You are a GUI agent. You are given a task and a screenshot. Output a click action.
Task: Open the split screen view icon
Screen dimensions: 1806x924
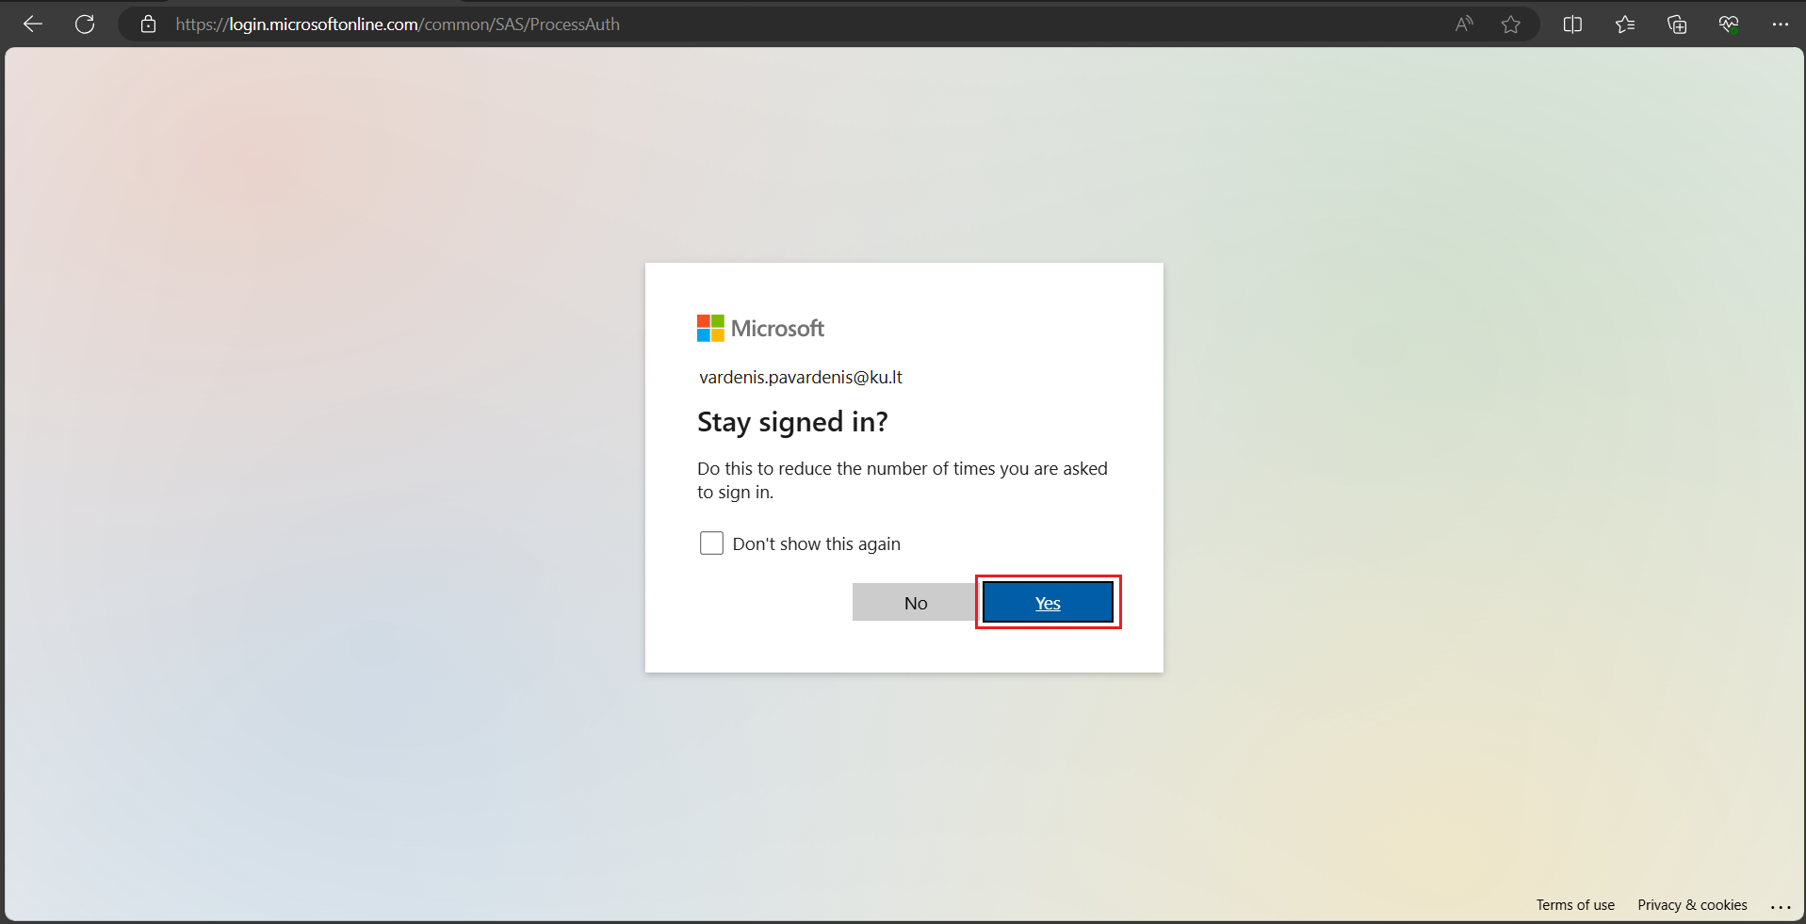(x=1572, y=24)
